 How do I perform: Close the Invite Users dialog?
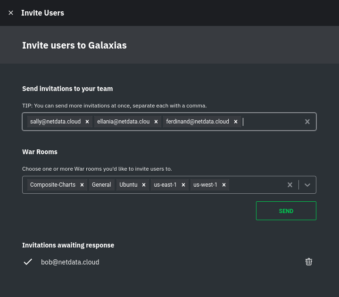(11, 13)
